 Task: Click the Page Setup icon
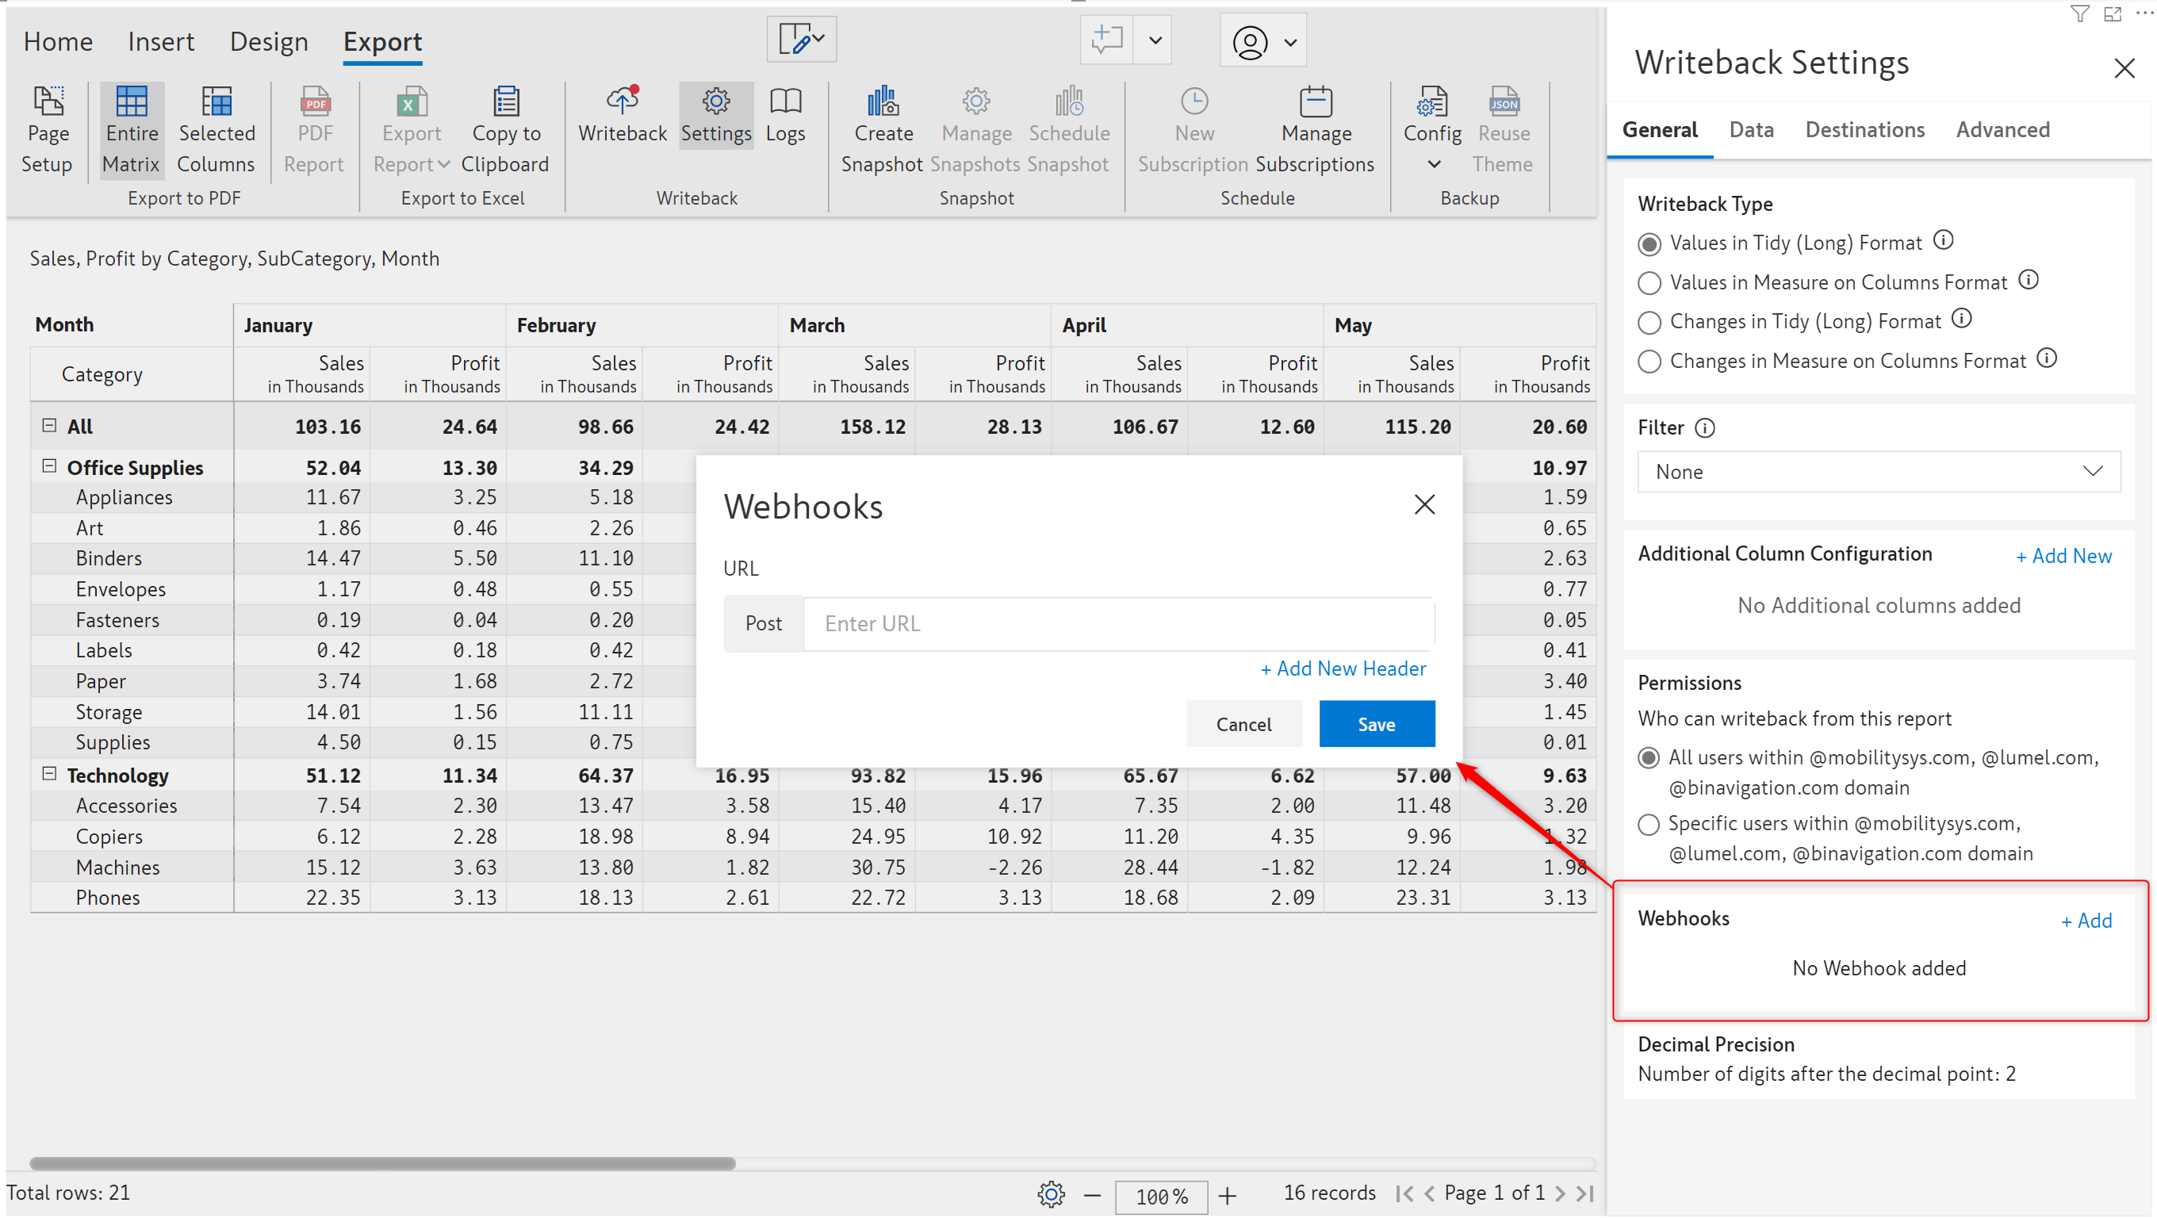click(x=48, y=102)
